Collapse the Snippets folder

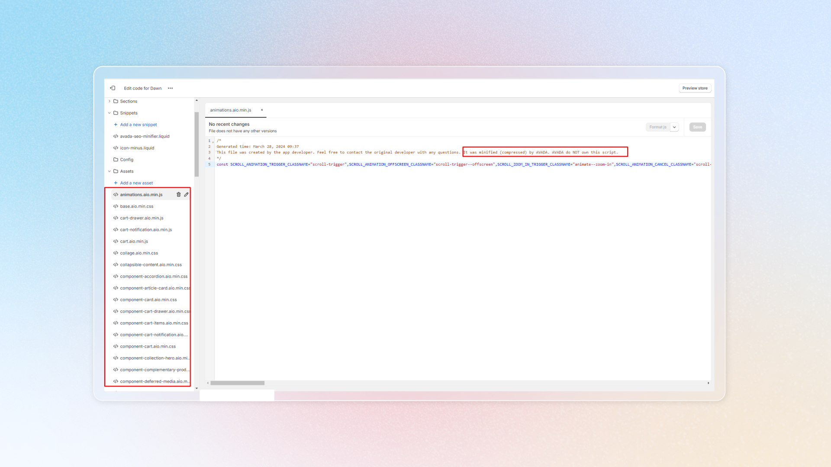pyautogui.click(x=110, y=113)
